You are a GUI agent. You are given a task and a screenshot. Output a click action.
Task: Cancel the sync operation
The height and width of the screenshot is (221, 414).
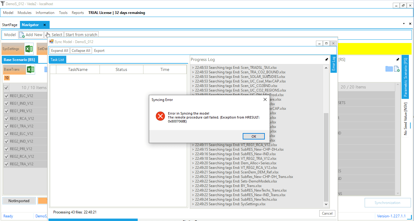(327, 213)
